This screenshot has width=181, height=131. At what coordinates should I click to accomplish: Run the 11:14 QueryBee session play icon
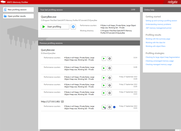pyautogui.click(x=104, y=59)
